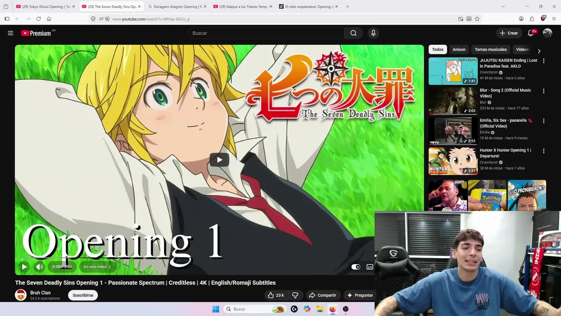This screenshot has width=561, height=316.
Task: Select the Temas musicales filter chip
Action: 490,50
